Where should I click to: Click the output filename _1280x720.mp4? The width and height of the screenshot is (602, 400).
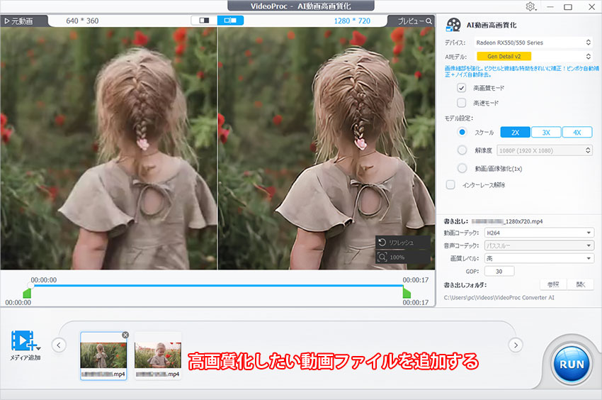point(507,221)
